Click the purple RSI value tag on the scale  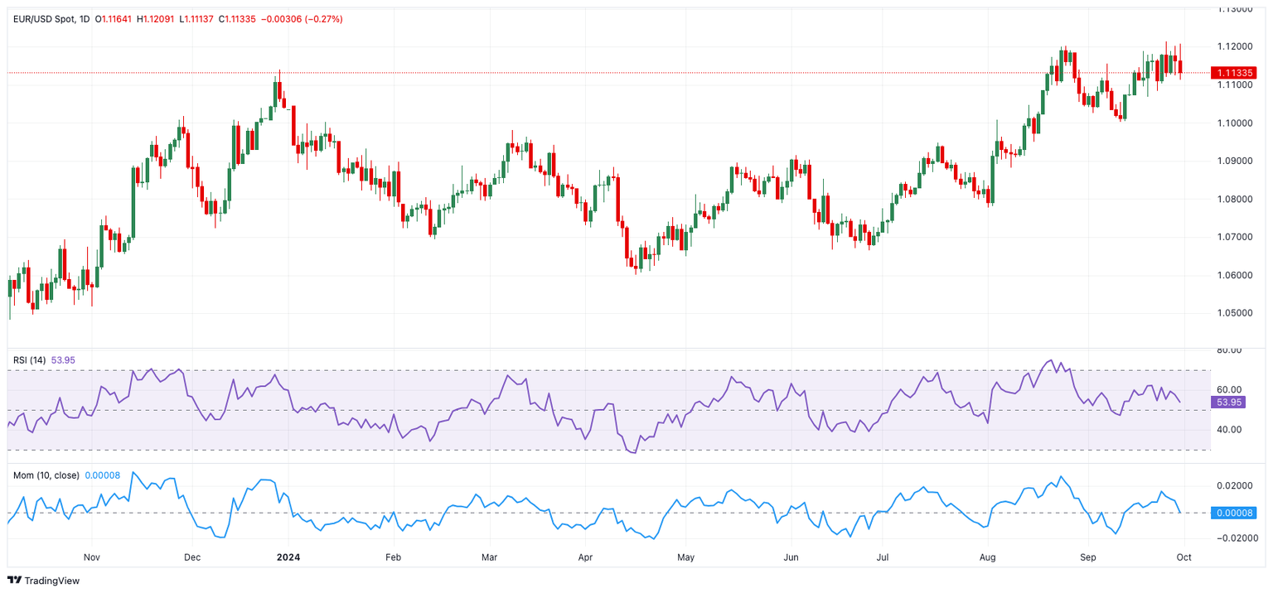coord(1227,403)
